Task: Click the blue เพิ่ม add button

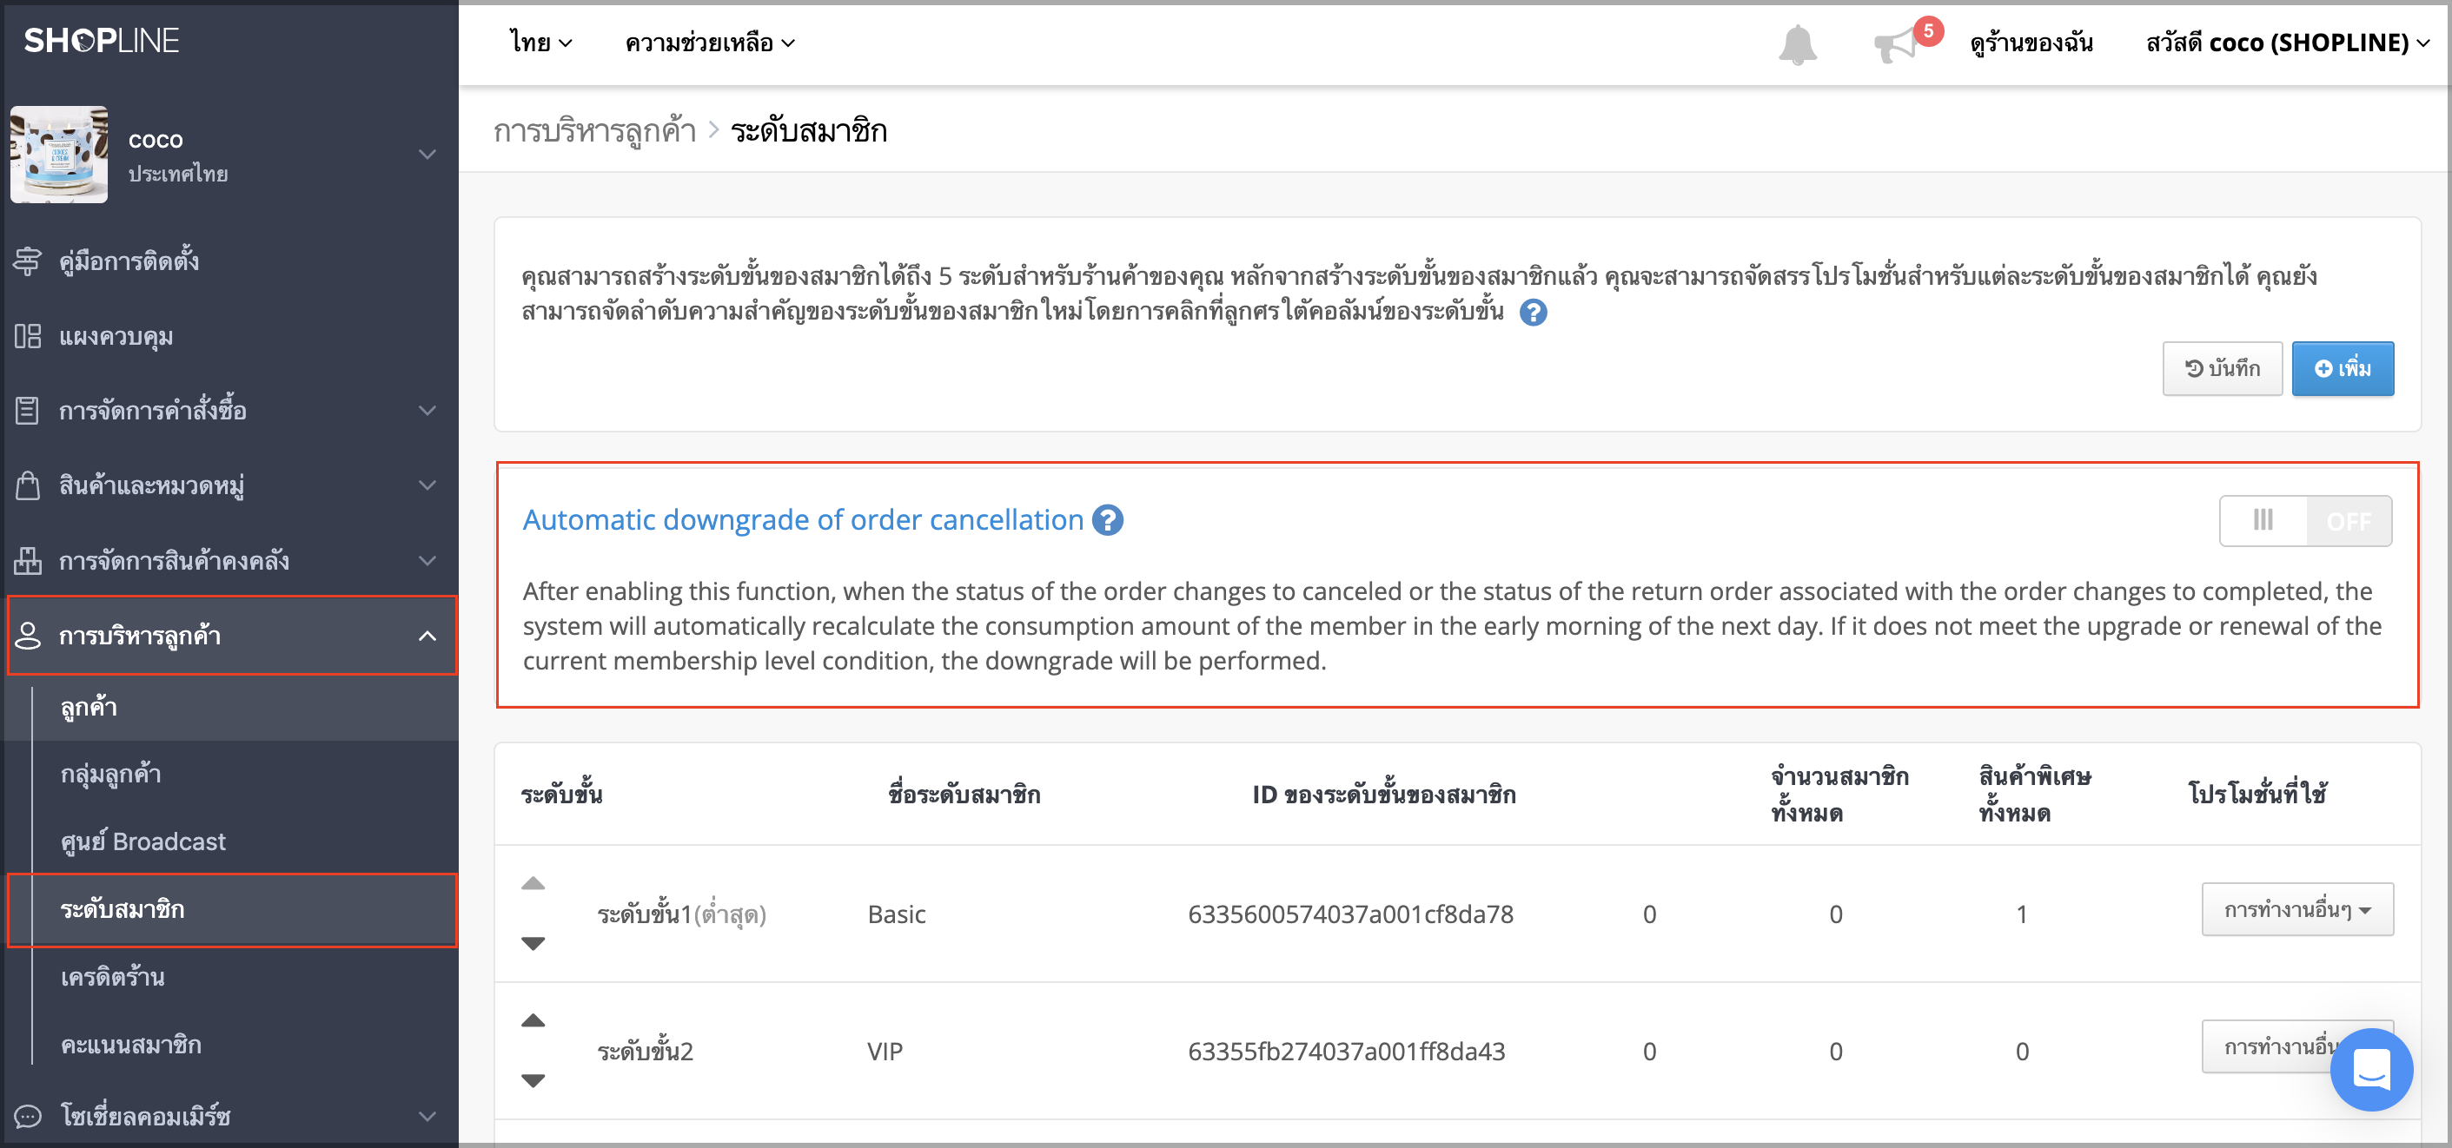Action: [2343, 369]
